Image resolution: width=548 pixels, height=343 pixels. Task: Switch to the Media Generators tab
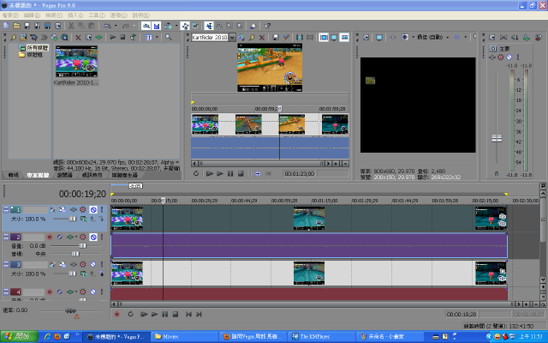point(124,175)
